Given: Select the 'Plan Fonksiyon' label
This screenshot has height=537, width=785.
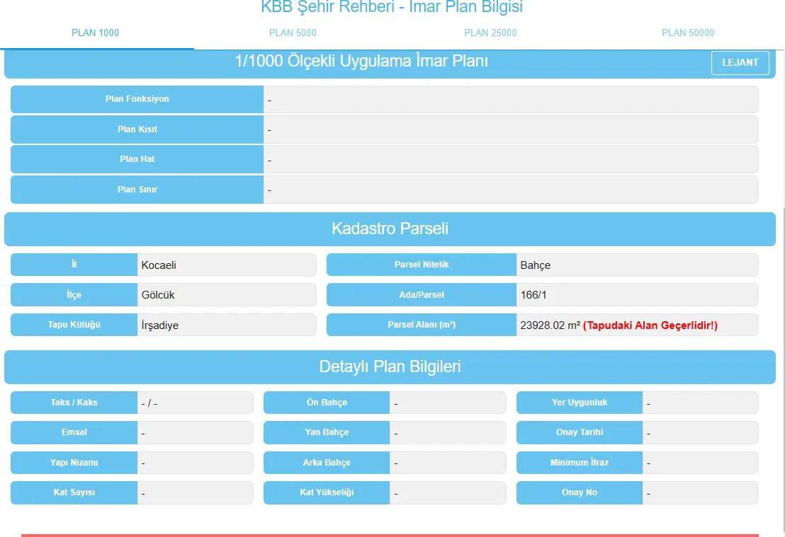Looking at the screenshot, I should [137, 99].
